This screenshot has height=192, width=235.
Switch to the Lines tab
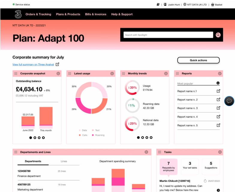64,161
